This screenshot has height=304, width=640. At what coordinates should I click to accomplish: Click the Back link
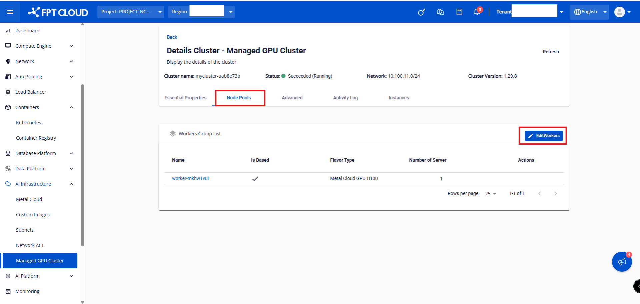point(172,37)
